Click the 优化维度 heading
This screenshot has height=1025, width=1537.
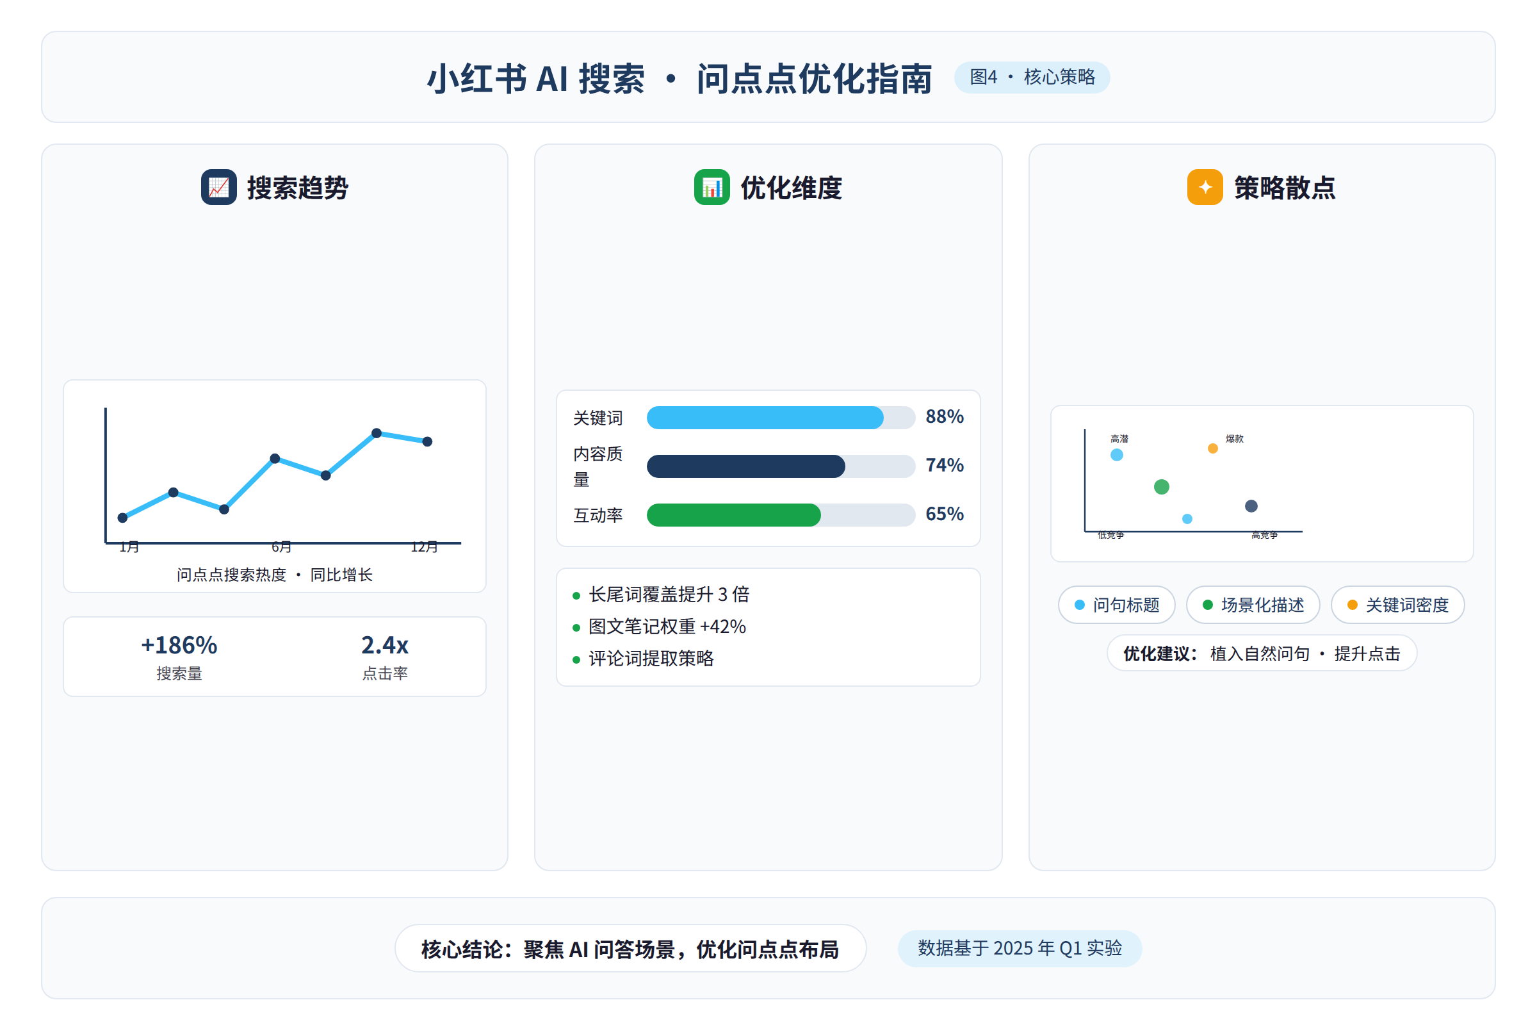[x=792, y=188]
